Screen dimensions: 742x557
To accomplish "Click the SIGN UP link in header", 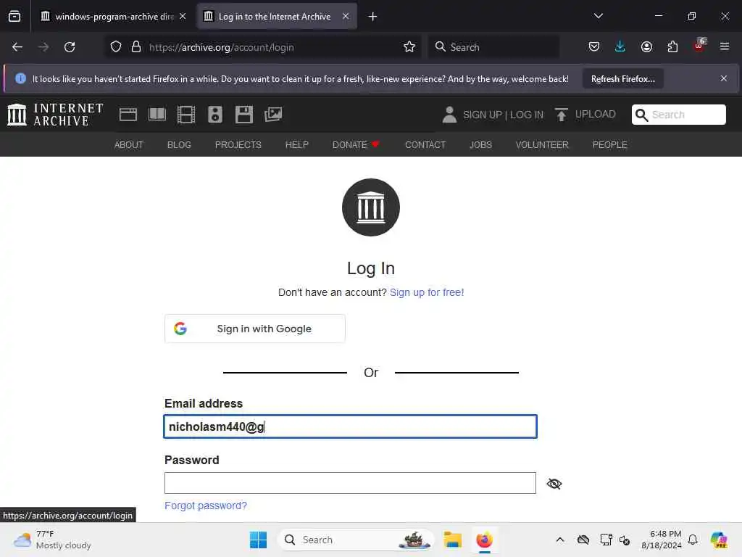I will click(482, 115).
